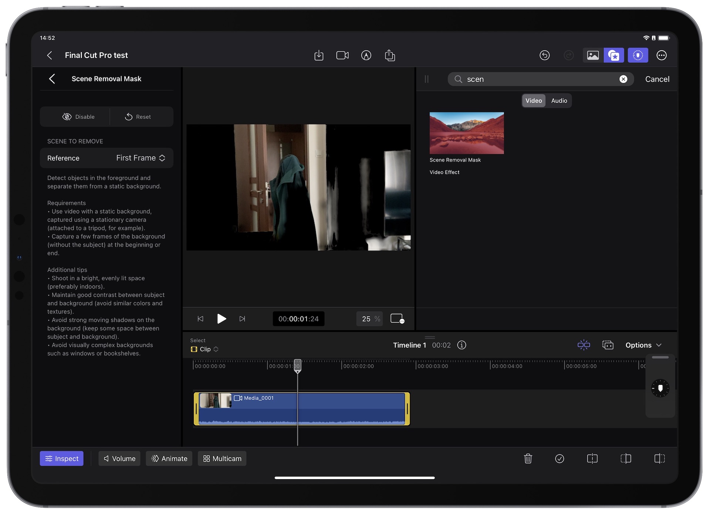Show Timeline 1 info
The width and height of the screenshot is (710, 515).
(x=461, y=345)
